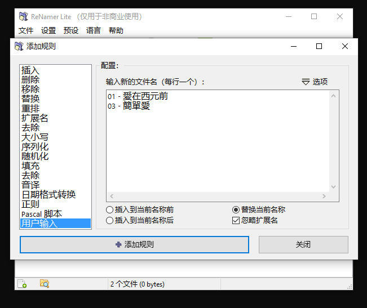367x308 pixels.
Task: Open the 语言 menu
Action: (x=94, y=30)
